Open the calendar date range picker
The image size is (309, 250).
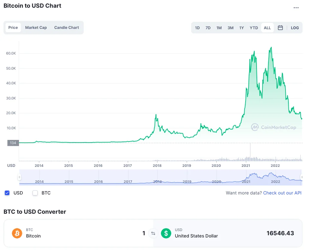click(x=280, y=28)
